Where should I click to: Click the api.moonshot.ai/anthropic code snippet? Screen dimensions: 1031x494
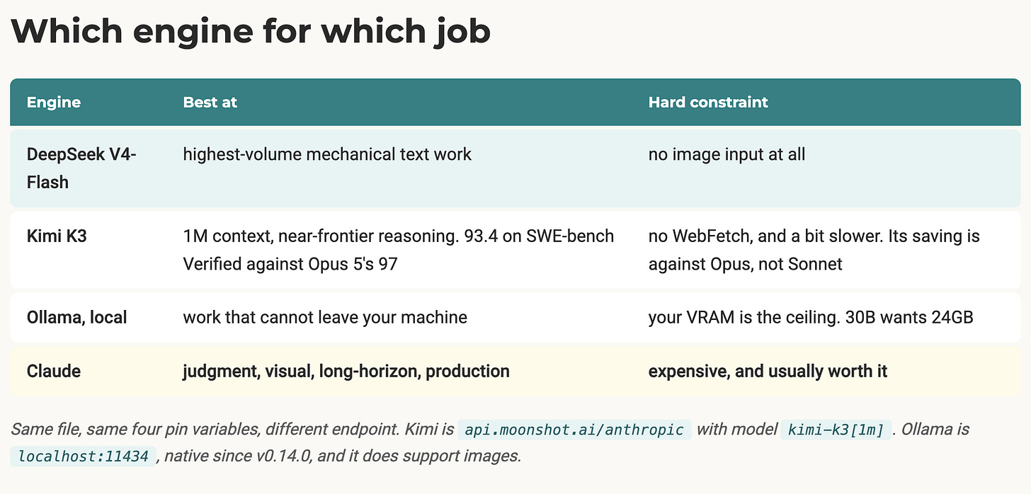coord(574,430)
